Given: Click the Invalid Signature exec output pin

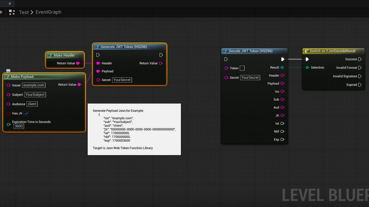Looking at the screenshot, I should tap(360, 76).
